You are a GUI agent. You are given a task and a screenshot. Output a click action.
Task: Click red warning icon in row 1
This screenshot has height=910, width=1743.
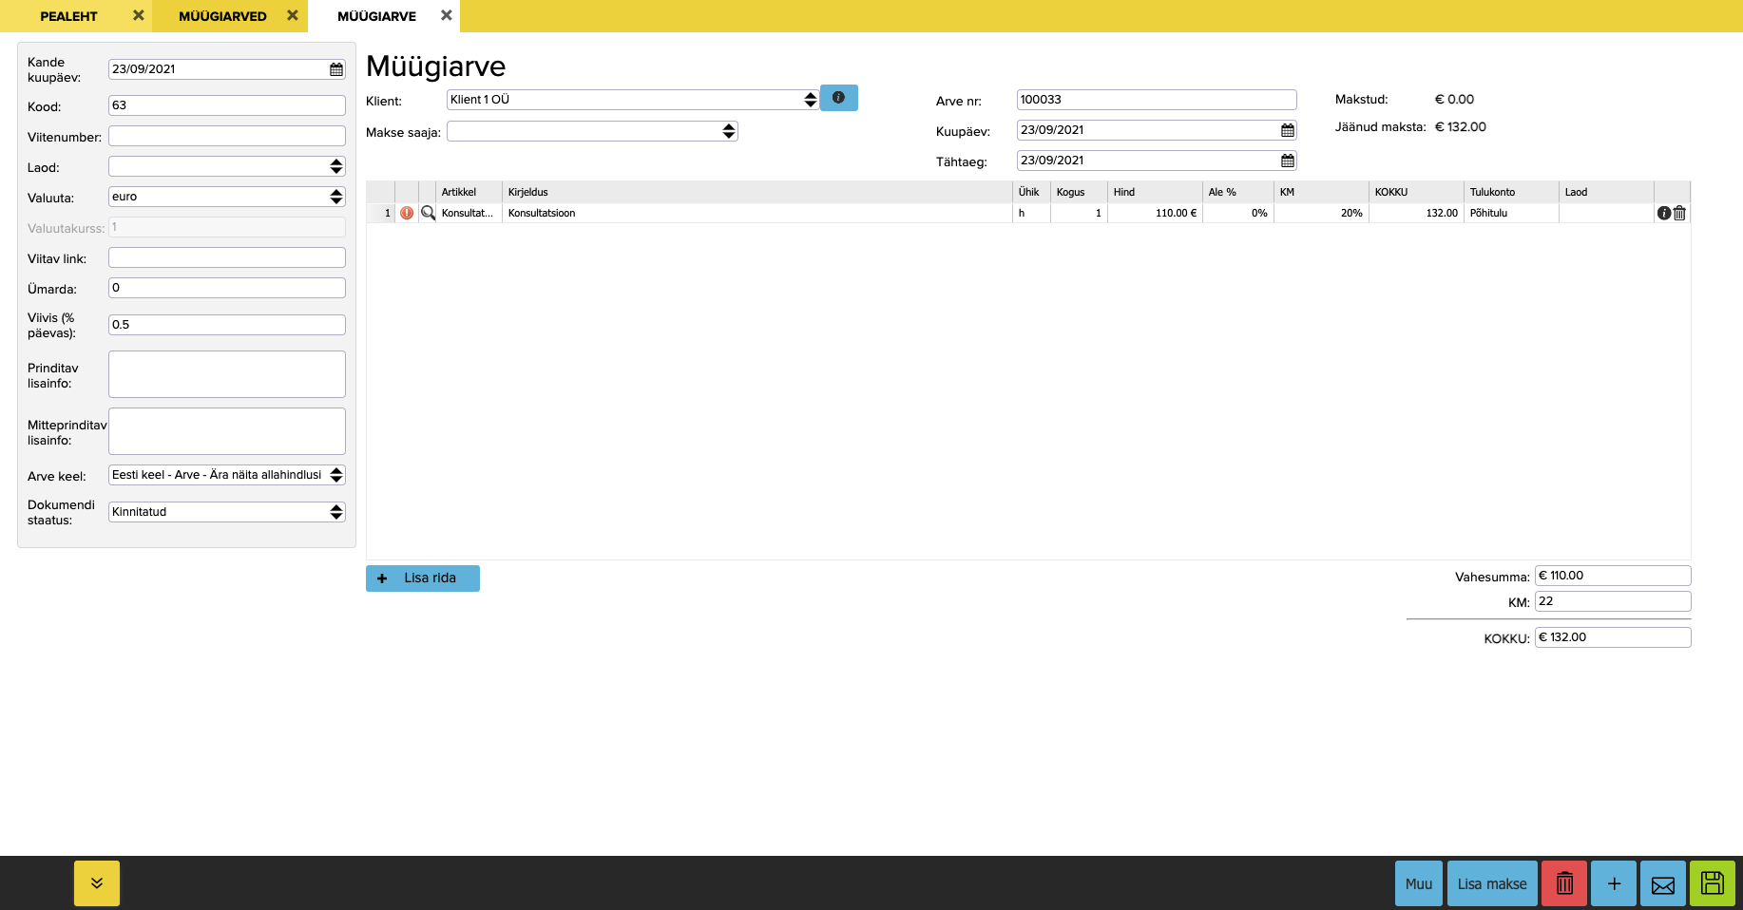tap(407, 213)
